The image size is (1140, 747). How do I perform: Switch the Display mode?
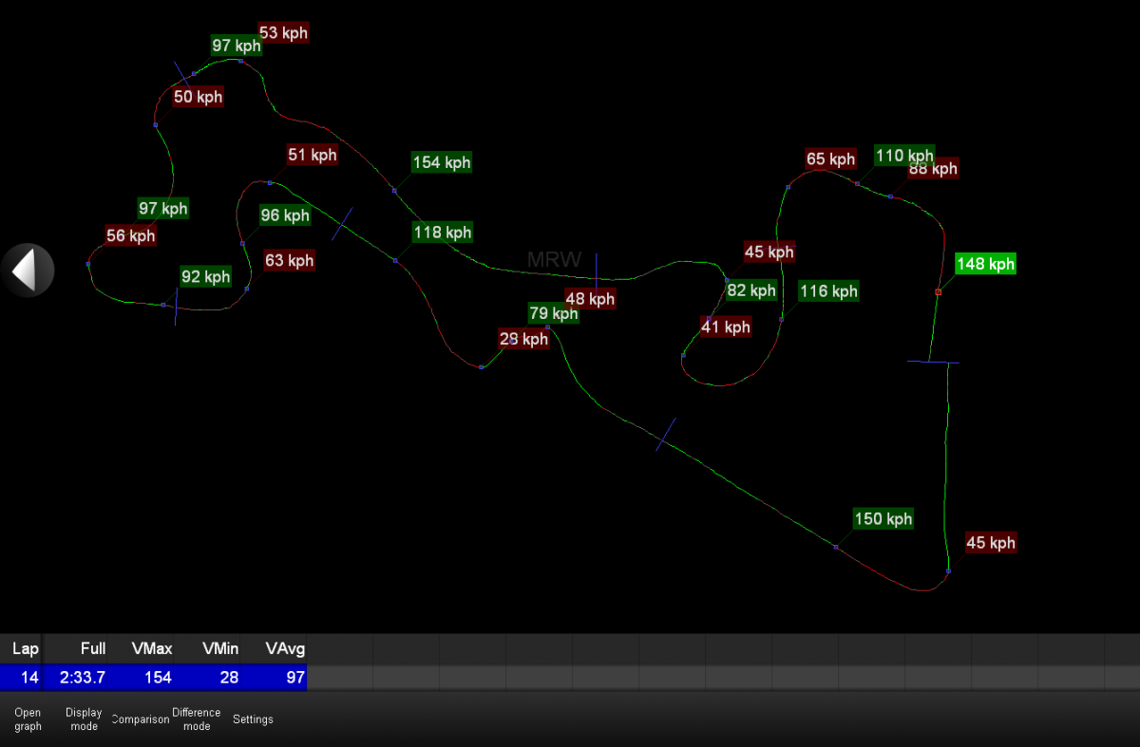click(84, 719)
